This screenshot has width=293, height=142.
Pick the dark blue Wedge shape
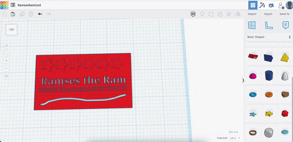point(268,58)
